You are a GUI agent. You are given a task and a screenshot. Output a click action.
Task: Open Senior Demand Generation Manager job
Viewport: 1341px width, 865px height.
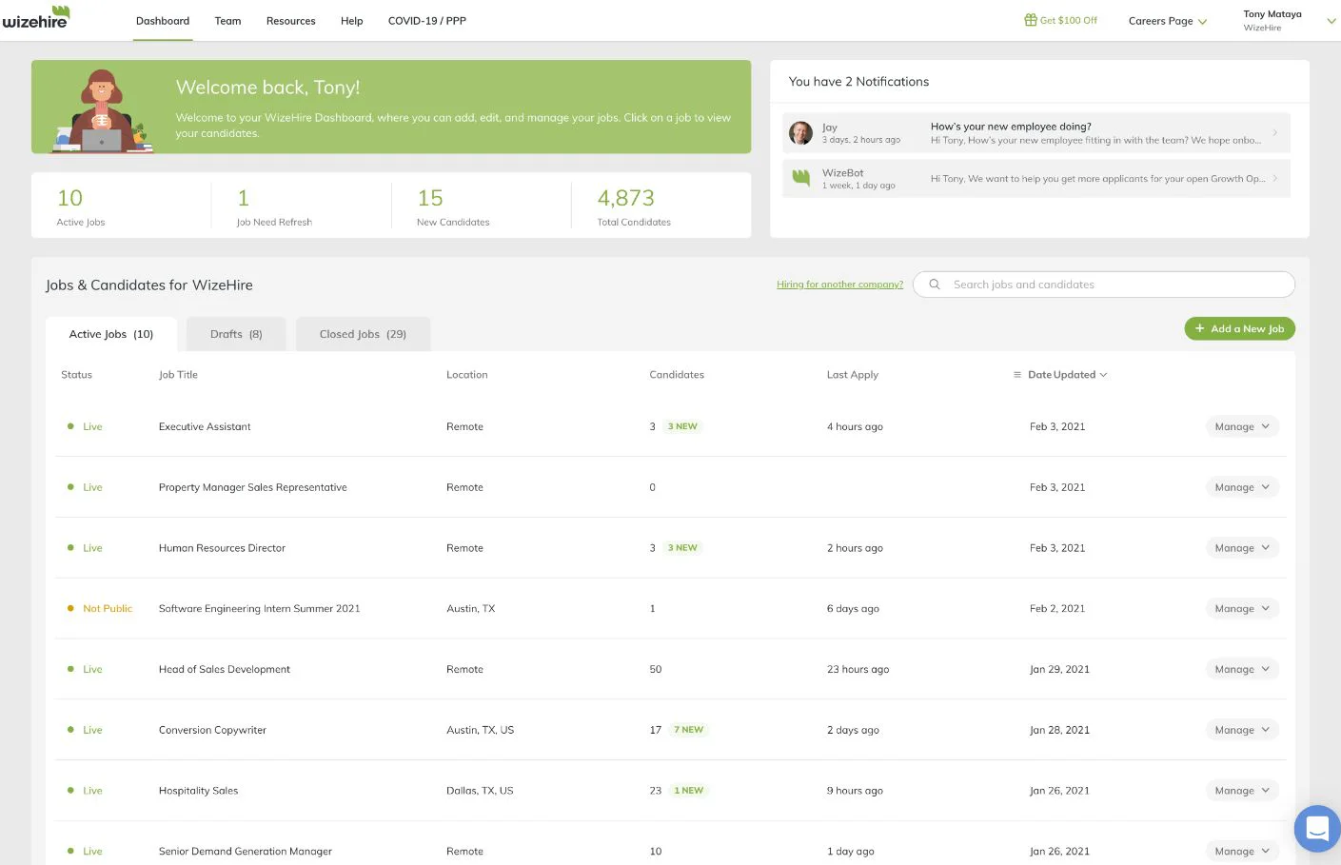point(245,852)
